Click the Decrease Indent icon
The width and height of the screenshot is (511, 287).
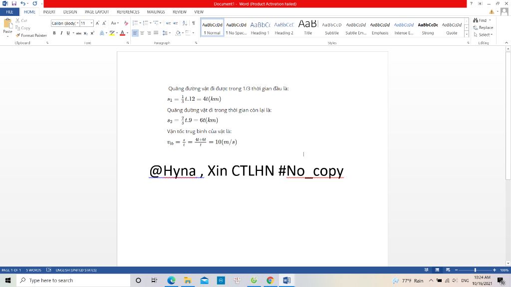pyautogui.click(x=168, y=23)
